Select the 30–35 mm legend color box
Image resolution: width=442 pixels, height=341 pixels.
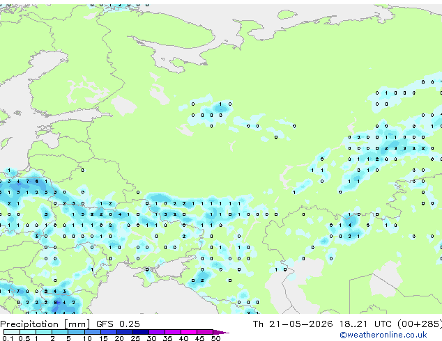click(x=156, y=332)
